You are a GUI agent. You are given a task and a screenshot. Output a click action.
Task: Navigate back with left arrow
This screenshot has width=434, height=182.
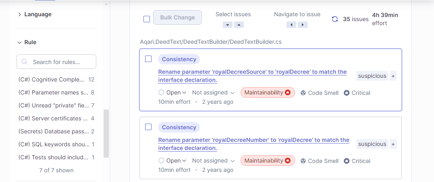[291, 25]
